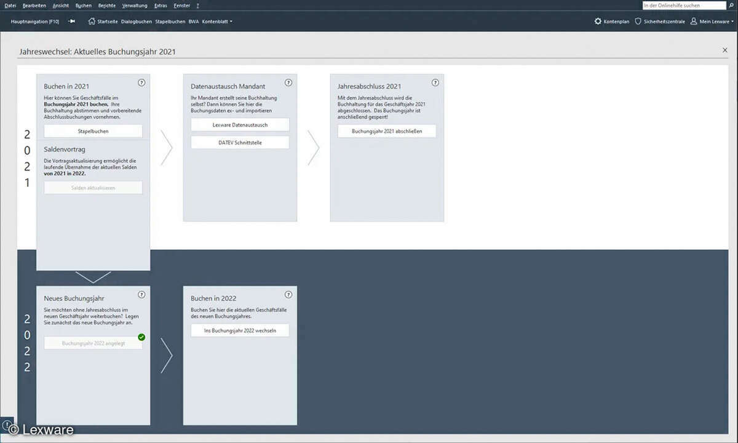Screen dimensions: 738x443
Task: Click Buchungsjahr 2021 abschließen button
Action: pos(387,131)
